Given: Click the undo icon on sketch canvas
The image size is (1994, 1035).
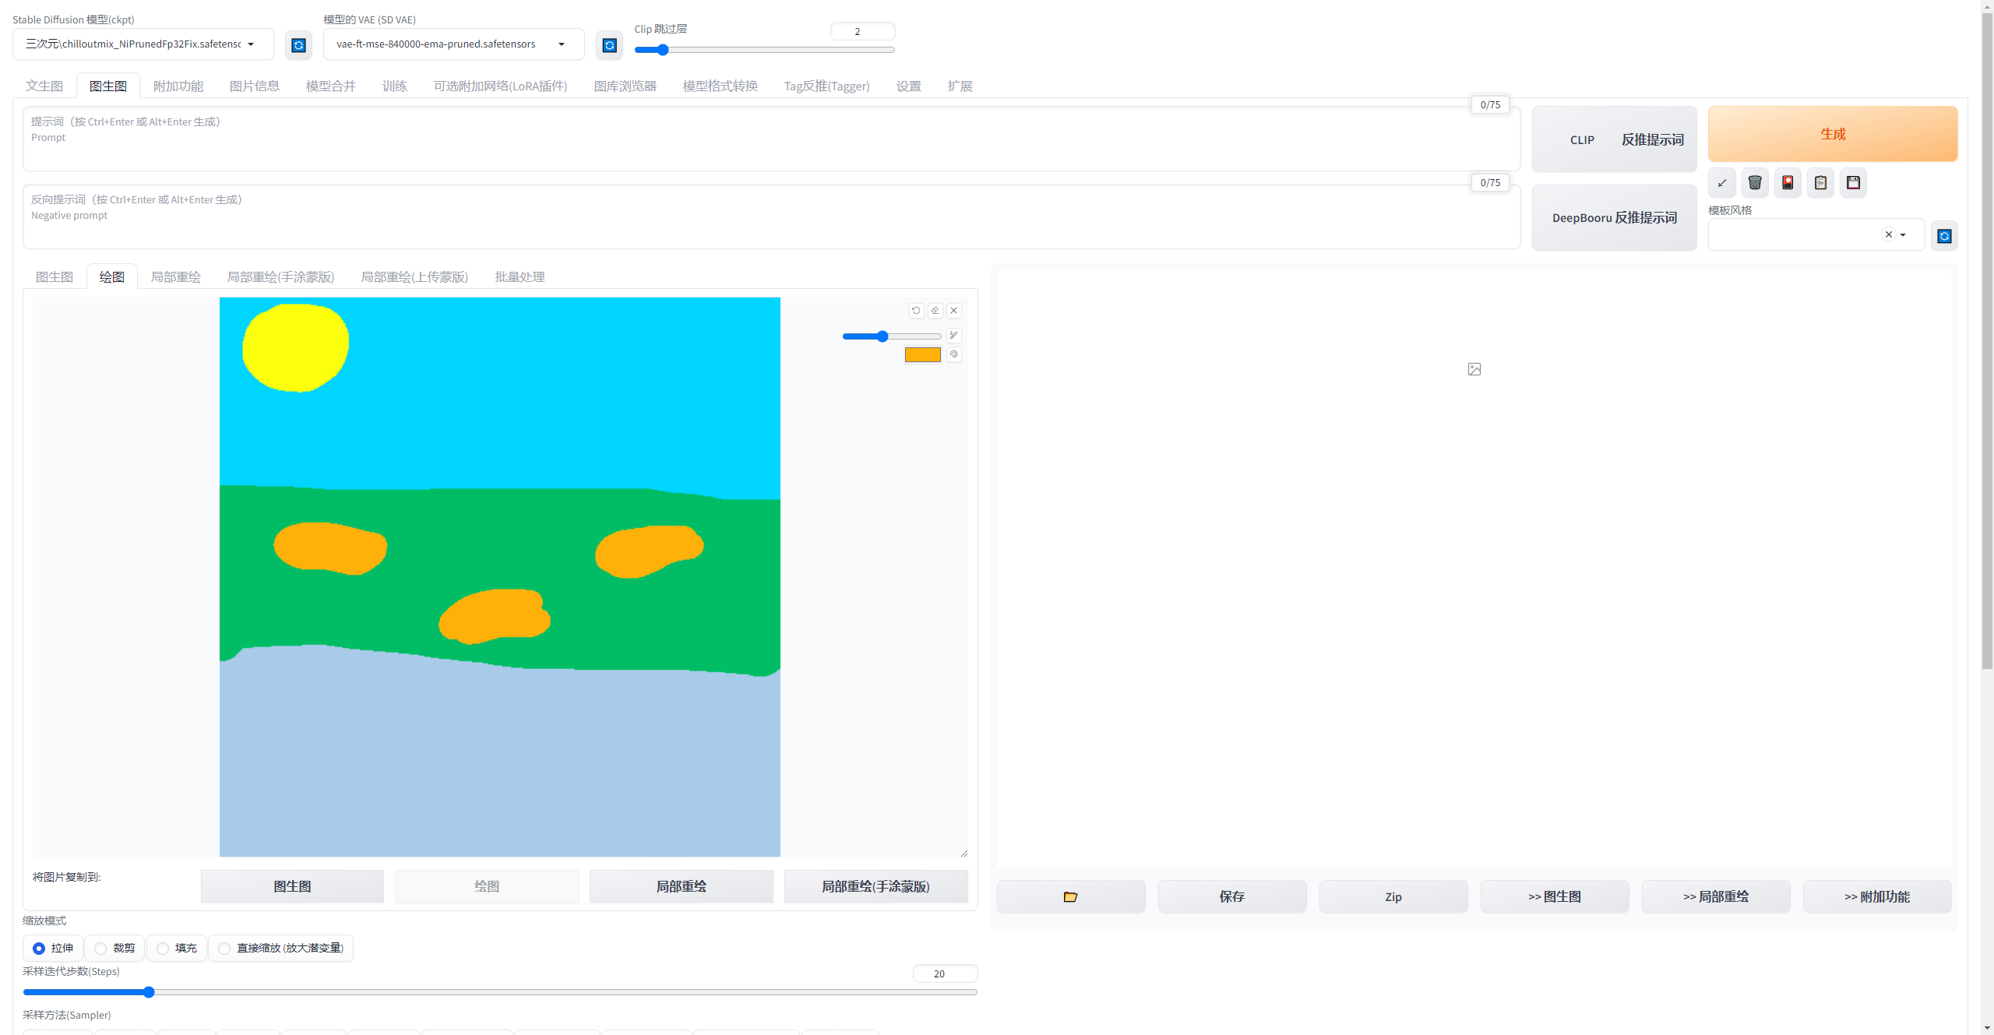Looking at the screenshot, I should (x=916, y=311).
